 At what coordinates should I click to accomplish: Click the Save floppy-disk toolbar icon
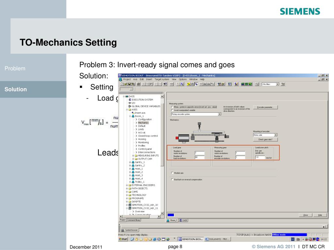(x=129, y=84)
